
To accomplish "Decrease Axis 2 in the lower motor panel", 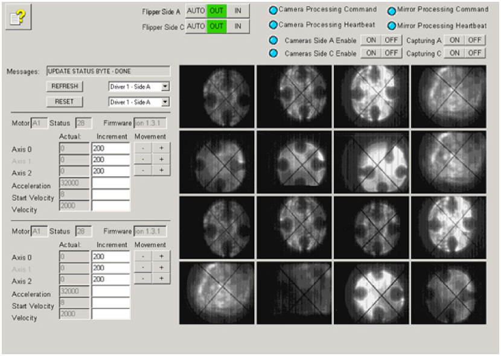I will (142, 279).
